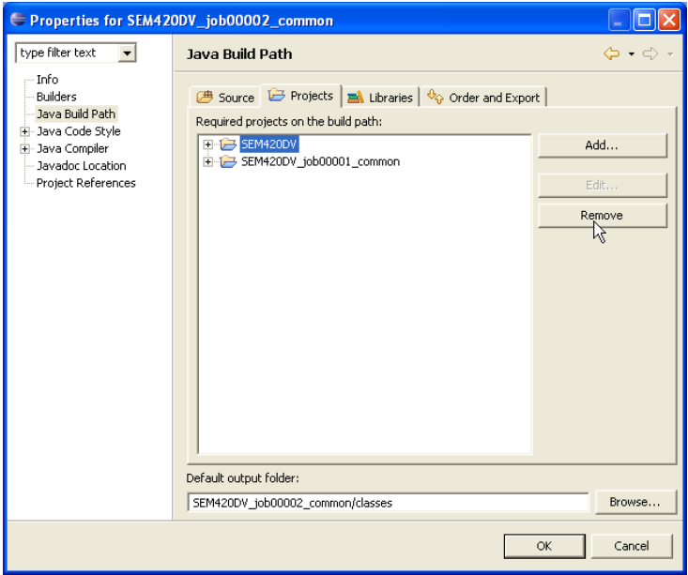Image resolution: width=688 pixels, height=575 pixels.
Task: Click into the default output folder field
Action: 388,502
